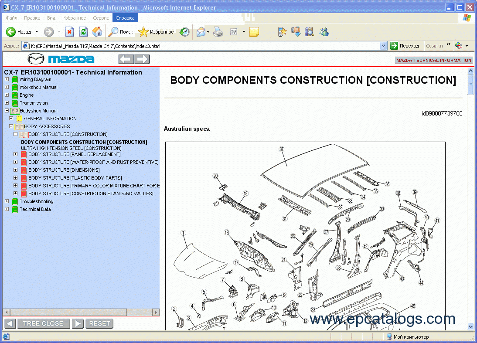The width and height of the screenshot is (477, 343).
Task: Collapse the Bodyshop Manual tree node
Action: click(x=7, y=111)
